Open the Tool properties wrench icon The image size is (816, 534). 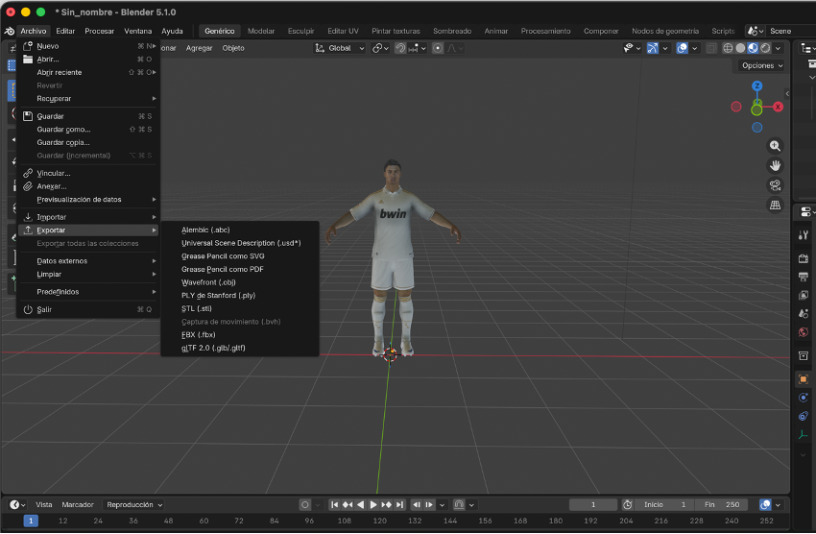[x=803, y=233]
